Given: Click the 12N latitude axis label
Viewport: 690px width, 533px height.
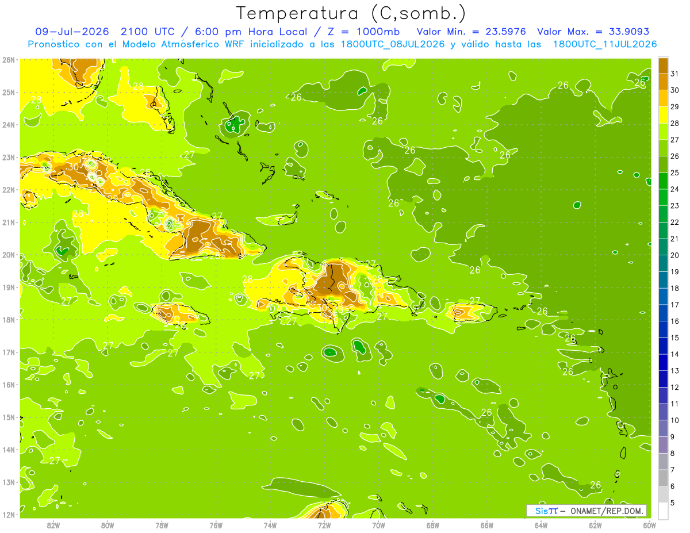Looking at the screenshot, I should pyautogui.click(x=9, y=515).
